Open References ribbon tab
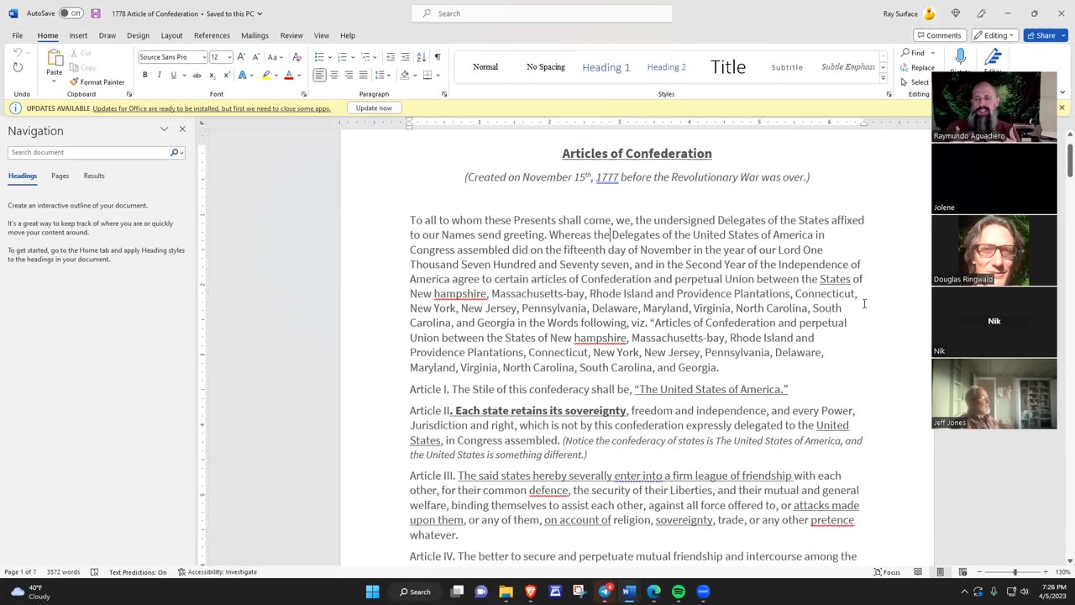1075x605 pixels. 212,35
